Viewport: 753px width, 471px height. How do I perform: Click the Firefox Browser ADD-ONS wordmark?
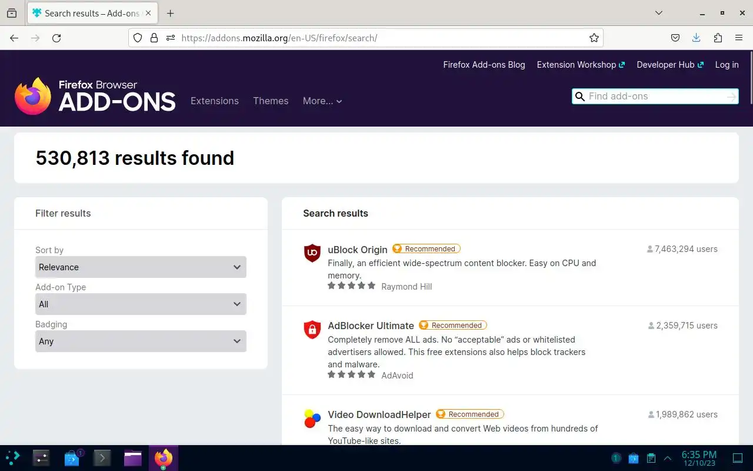coord(117,96)
